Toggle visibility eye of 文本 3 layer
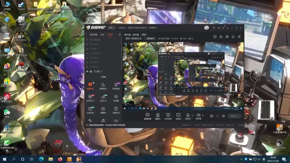 click(x=87, y=44)
